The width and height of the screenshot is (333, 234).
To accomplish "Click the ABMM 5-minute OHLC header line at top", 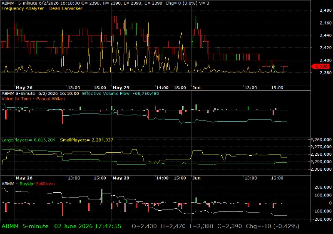I will pos(105,3).
